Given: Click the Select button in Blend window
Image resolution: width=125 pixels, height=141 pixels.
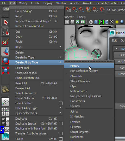Looking at the screenshot, I should (120, 106).
